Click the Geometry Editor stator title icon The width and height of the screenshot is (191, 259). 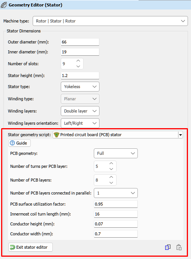(4, 5)
